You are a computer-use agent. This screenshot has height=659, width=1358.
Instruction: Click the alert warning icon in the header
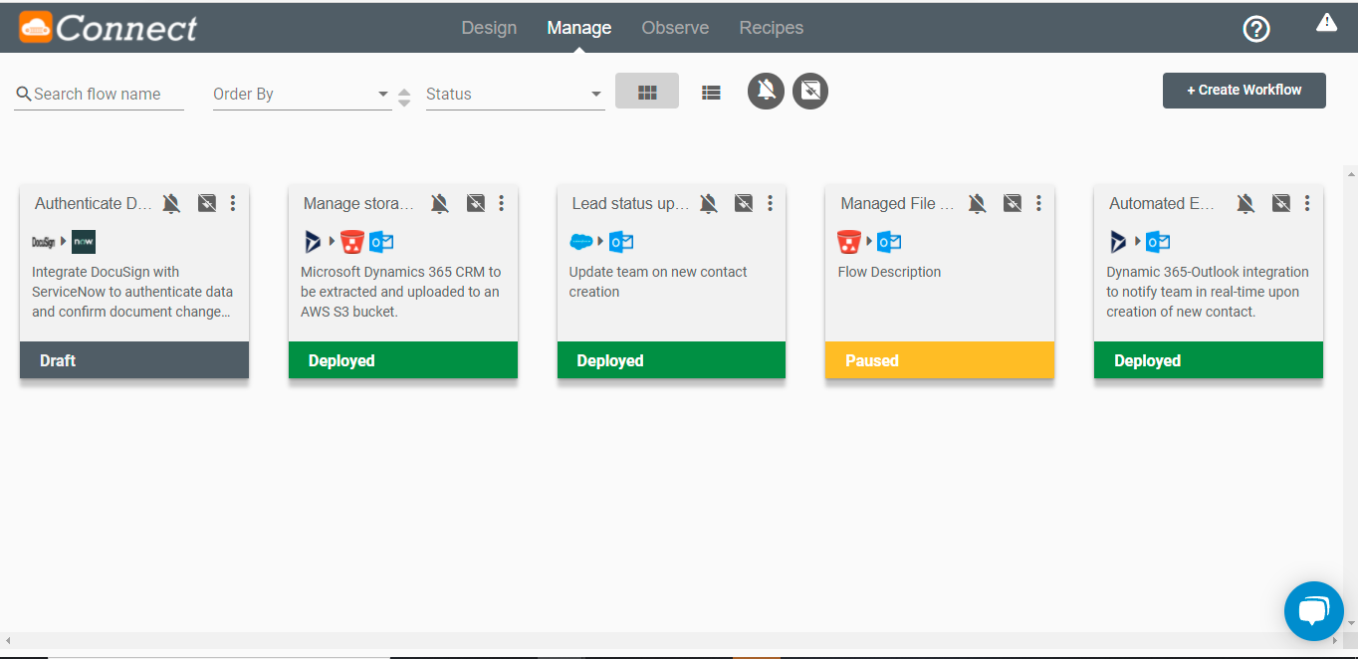point(1325,20)
